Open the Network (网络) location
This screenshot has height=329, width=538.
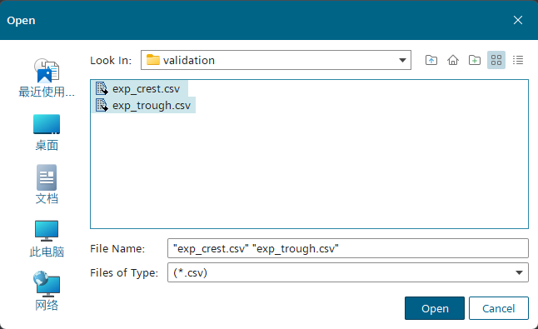tap(47, 291)
